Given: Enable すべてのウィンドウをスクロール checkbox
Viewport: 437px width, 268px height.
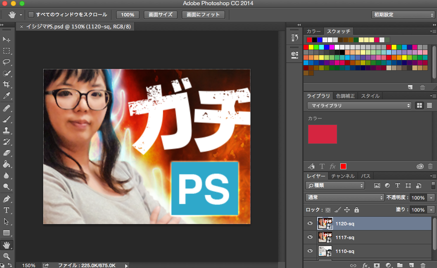Looking at the screenshot, I should (31, 15).
